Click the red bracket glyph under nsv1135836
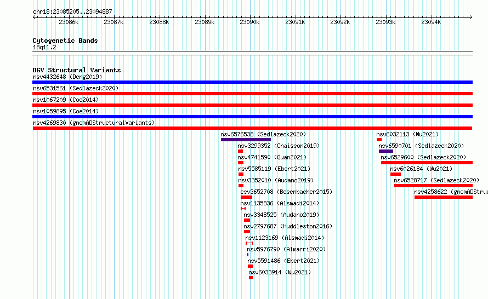Viewport: 488px width, 299px height. pos(243,209)
